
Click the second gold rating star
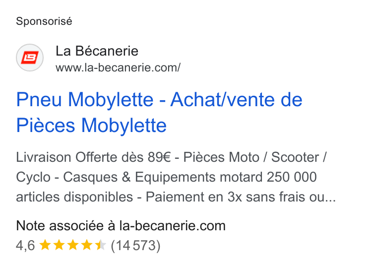point(59,245)
